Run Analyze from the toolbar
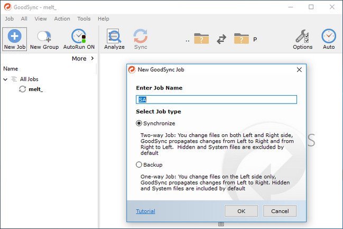The image size is (343, 229). [114, 37]
